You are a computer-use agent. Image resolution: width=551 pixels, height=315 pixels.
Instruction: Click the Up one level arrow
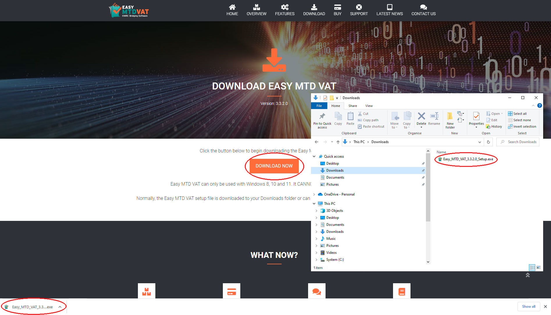(x=338, y=142)
